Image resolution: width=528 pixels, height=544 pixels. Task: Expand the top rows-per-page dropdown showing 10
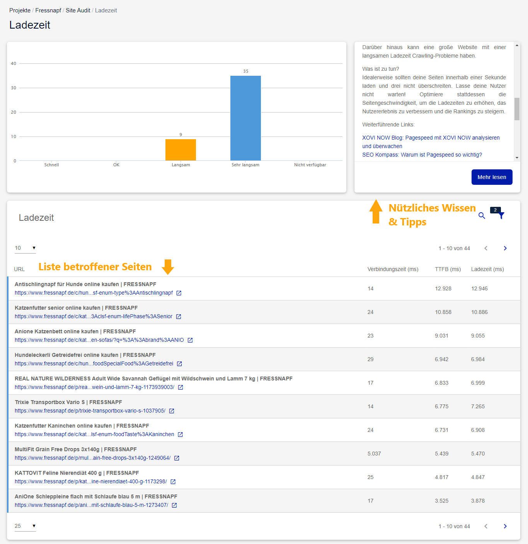click(25, 248)
